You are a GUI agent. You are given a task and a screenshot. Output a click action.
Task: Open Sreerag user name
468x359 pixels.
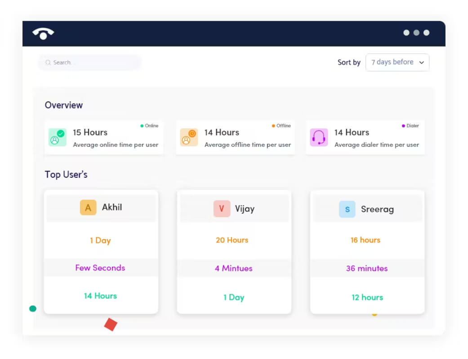(x=377, y=210)
